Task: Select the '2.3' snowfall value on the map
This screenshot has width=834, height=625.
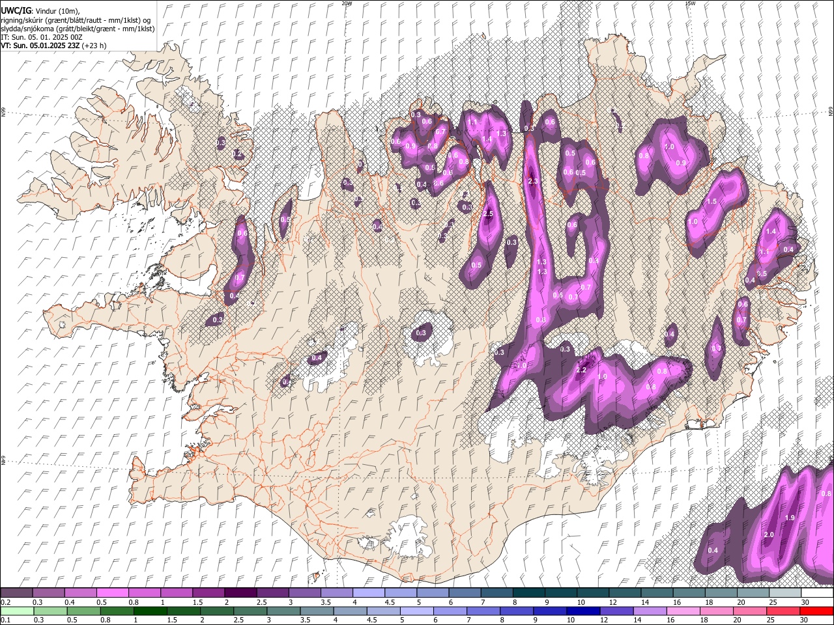Action: pyautogui.click(x=532, y=181)
